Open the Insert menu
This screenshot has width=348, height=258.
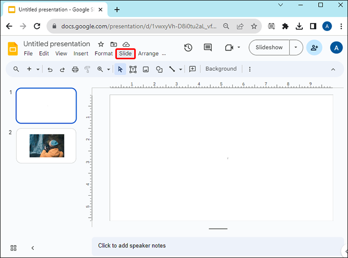(x=81, y=54)
